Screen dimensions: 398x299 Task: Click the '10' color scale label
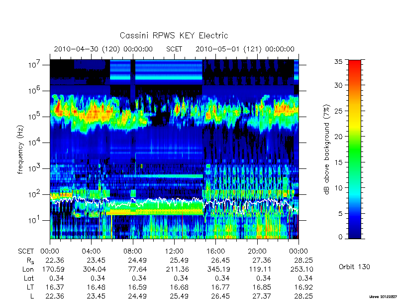click(x=338, y=188)
